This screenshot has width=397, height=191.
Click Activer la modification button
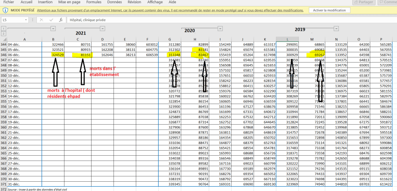[329, 10]
